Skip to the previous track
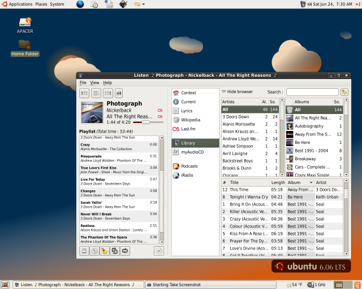 [84, 93]
